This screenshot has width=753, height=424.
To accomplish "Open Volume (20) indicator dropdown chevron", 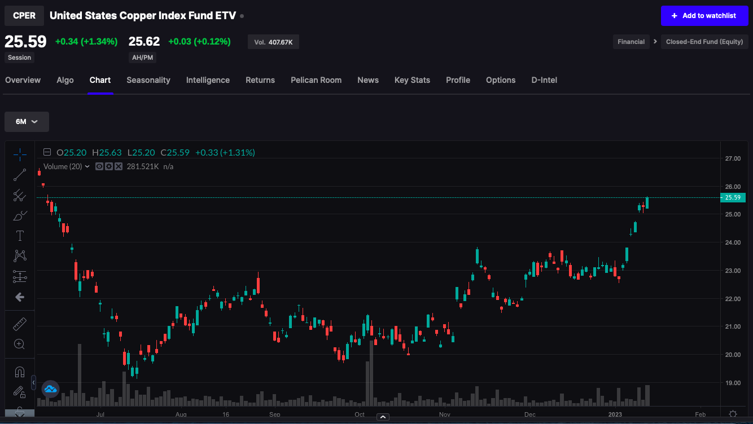I will (x=87, y=167).
